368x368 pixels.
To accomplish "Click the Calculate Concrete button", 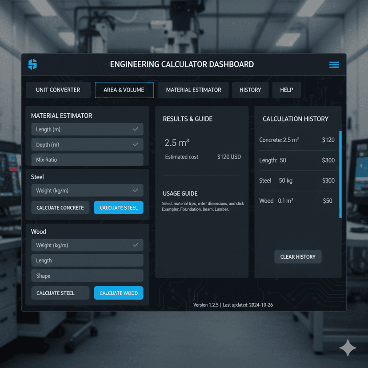I will (60, 208).
